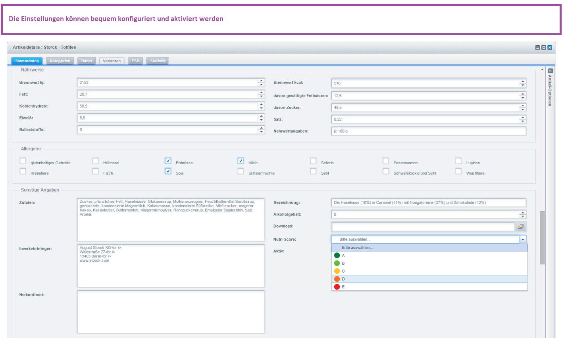Open the Download media browse icon
Viewport: 564px width, 338px height.
pyautogui.click(x=521, y=227)
